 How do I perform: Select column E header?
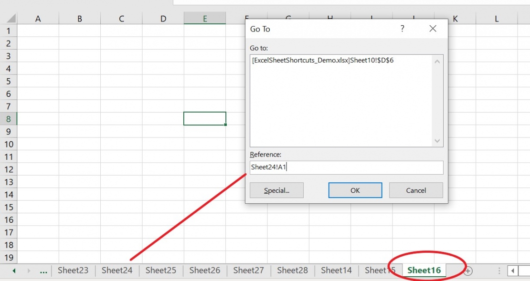205,18
